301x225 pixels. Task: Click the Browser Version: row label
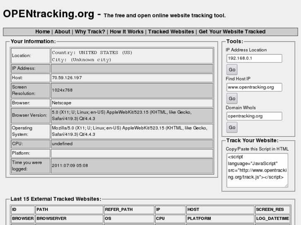tap(29, 115)
